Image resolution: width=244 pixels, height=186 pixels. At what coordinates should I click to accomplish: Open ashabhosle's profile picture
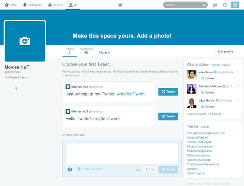pos(192,74)
